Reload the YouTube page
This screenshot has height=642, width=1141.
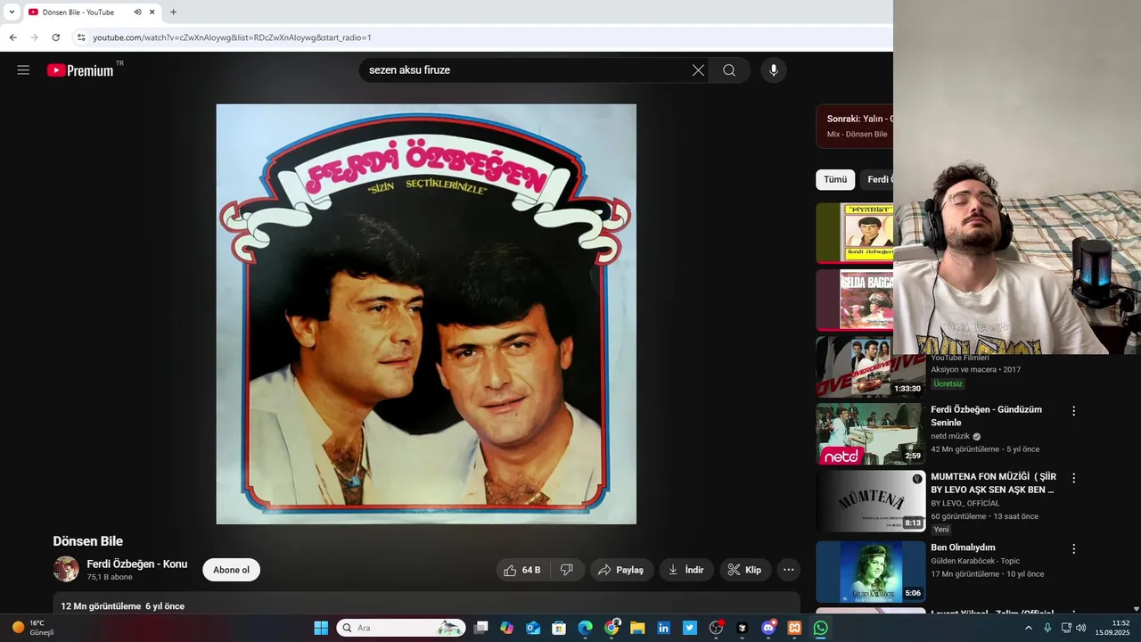pos(55,37)
